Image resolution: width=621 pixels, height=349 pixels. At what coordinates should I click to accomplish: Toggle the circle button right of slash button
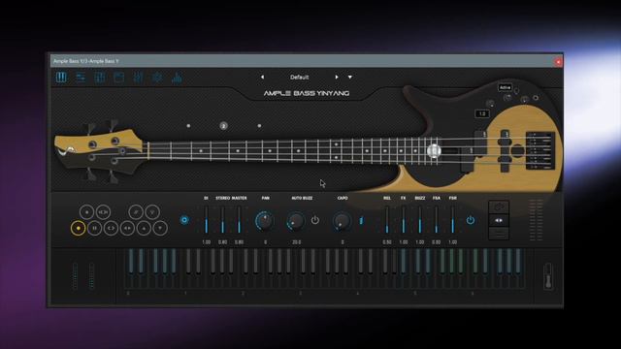tap(152, 212)
